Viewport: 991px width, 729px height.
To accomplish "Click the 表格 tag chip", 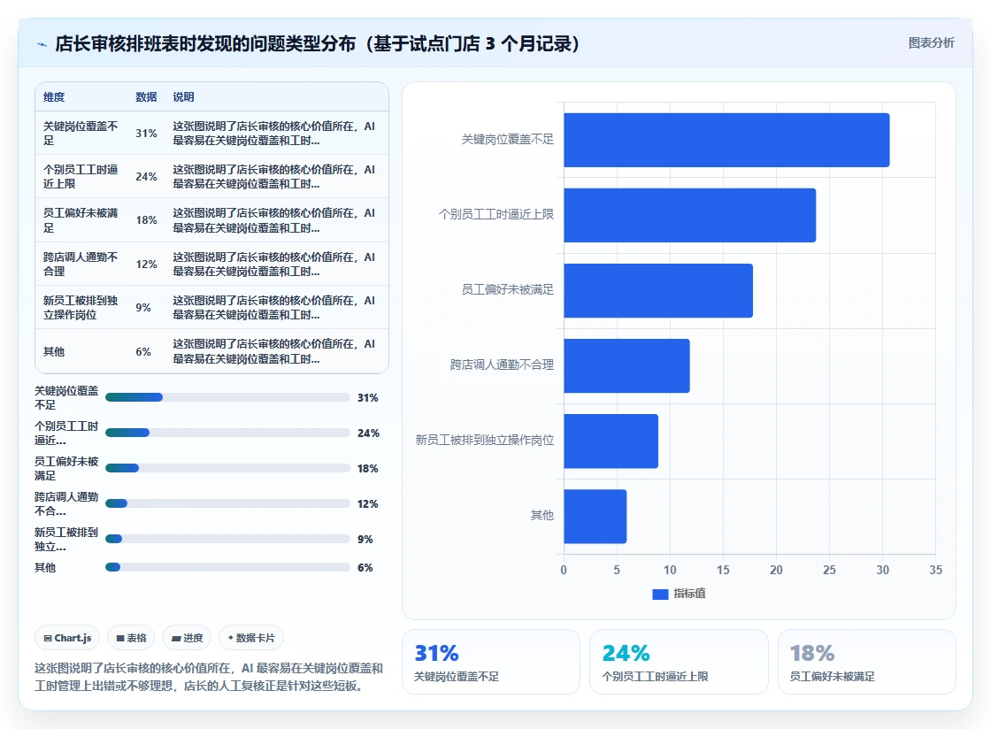I will [x=132, y=638].
